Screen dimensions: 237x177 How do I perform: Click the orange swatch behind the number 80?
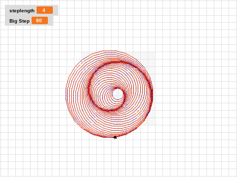click(39, 21)
